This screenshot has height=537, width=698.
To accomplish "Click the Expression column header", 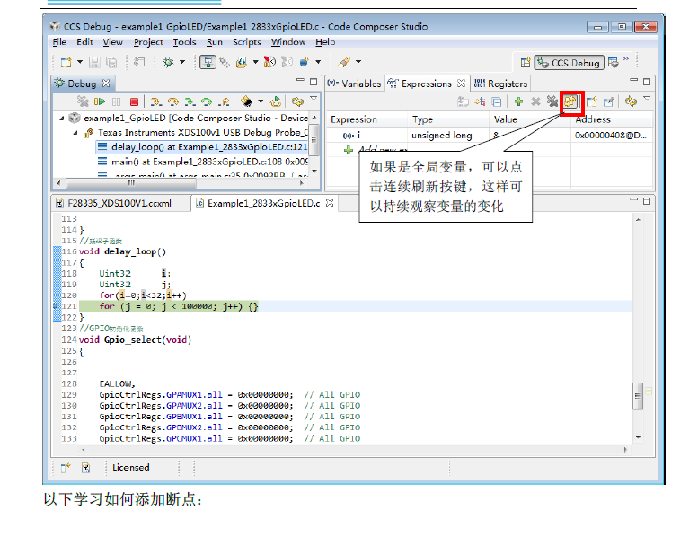I will [367, 119].
